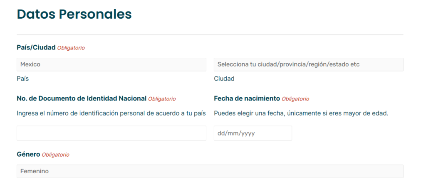Click the Puedes elegir una fecha hint text
Screen dimensions: 426x182
point(301,113)
